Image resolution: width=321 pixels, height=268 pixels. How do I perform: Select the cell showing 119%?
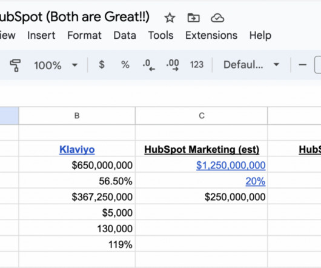[77, 244]
